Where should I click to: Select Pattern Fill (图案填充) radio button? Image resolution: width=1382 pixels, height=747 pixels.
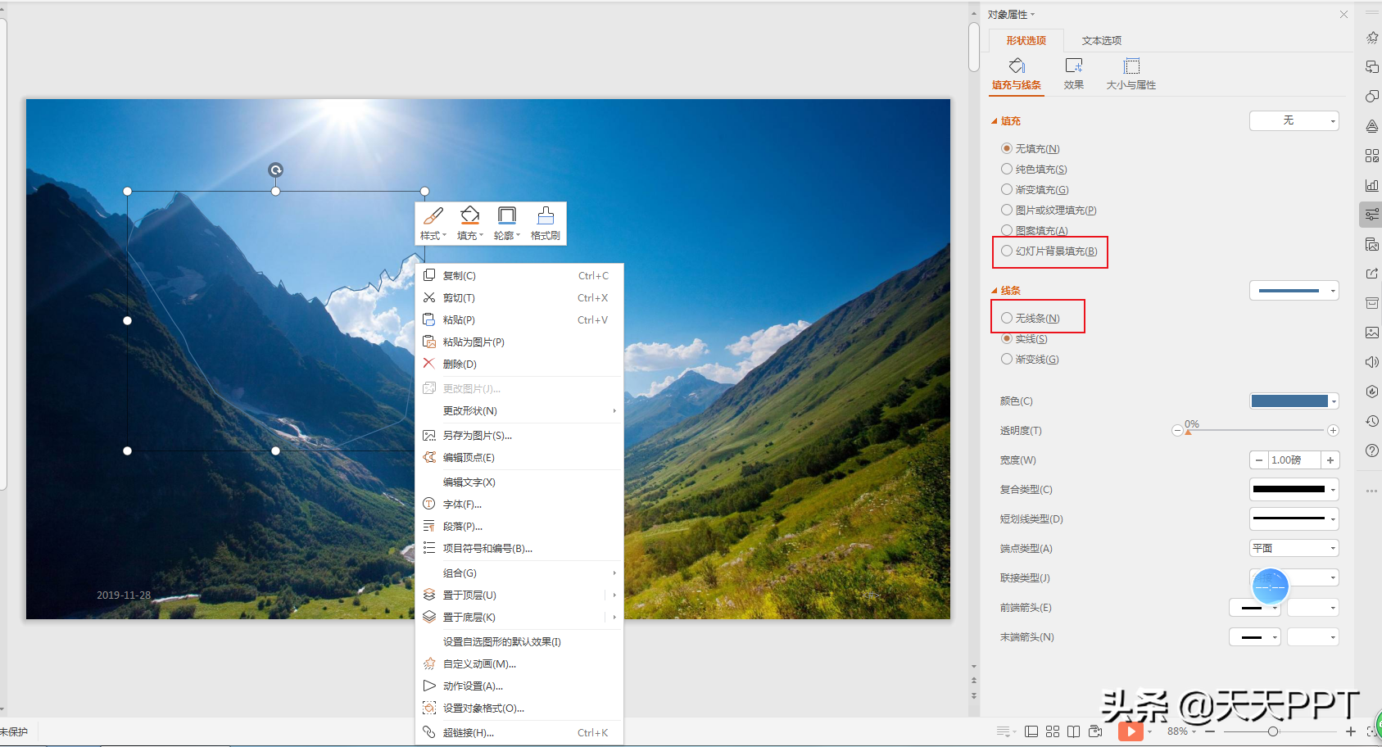tap(1007, 230)
